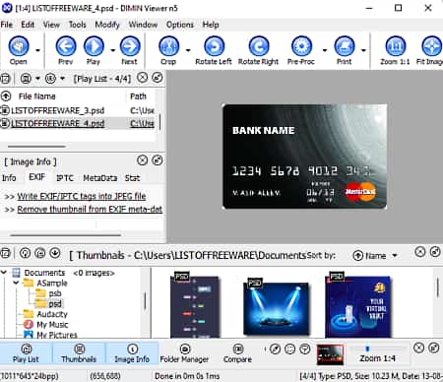
Task: Open dropdown arrow next to Play
Action: (x=112, y=50)
